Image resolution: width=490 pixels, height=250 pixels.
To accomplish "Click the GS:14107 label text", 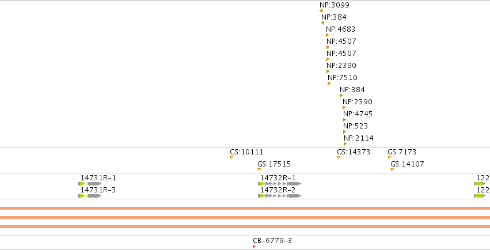I will tap(407, 164).
